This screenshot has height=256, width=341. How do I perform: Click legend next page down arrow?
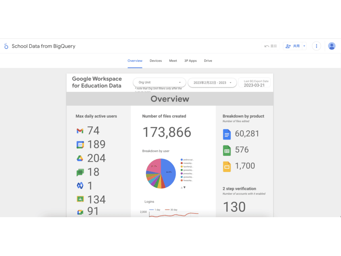pyautogui.click(x=185, y=187)
